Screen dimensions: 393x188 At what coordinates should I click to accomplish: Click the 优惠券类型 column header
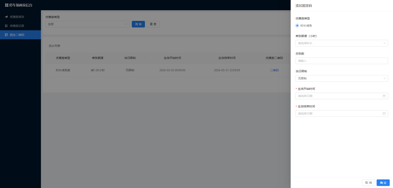[x=63, y=58]
